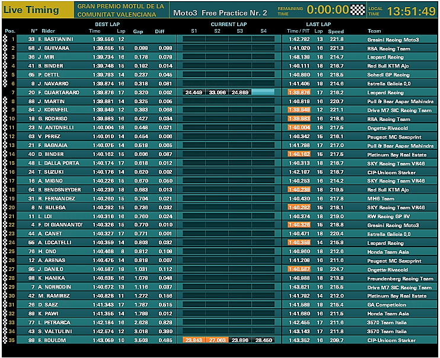Select rider K. PAWI
This screenshot has height=358, width=440.
tap(48, 314)
